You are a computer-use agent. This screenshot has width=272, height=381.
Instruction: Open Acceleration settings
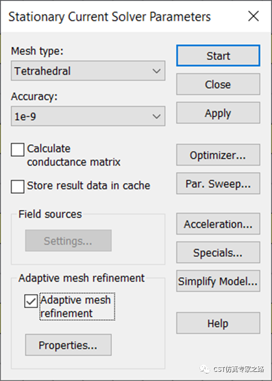(x=218, y=224)
